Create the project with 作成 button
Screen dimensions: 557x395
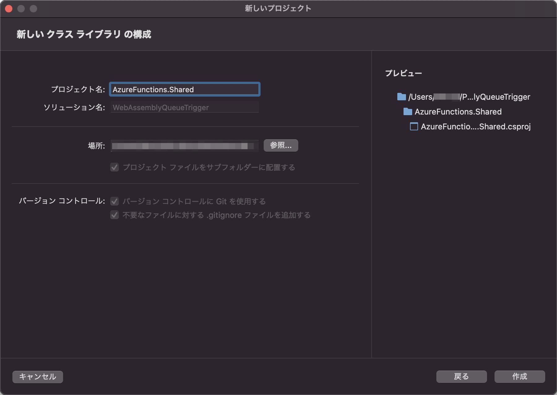(520, 377)
